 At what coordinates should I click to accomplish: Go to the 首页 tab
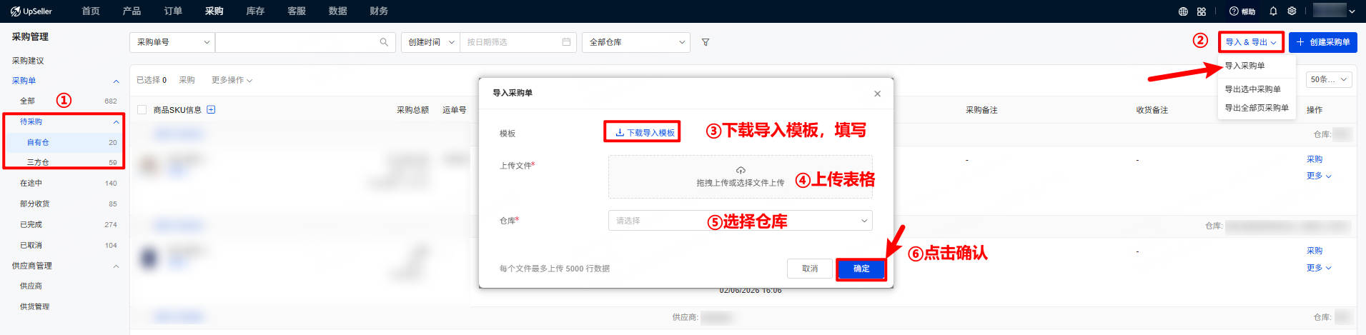click(x=91, y=11)
